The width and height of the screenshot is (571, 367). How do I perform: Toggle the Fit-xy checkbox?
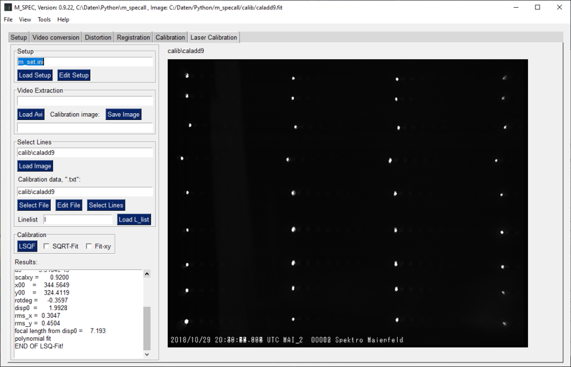pyautogui.click(x=89, y=246)
